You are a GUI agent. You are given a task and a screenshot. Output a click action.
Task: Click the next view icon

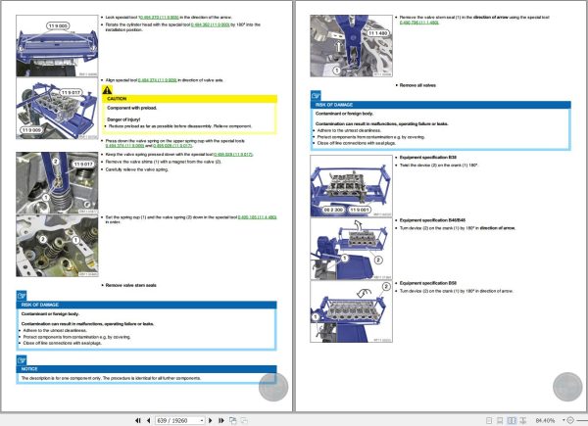(244, 421)
